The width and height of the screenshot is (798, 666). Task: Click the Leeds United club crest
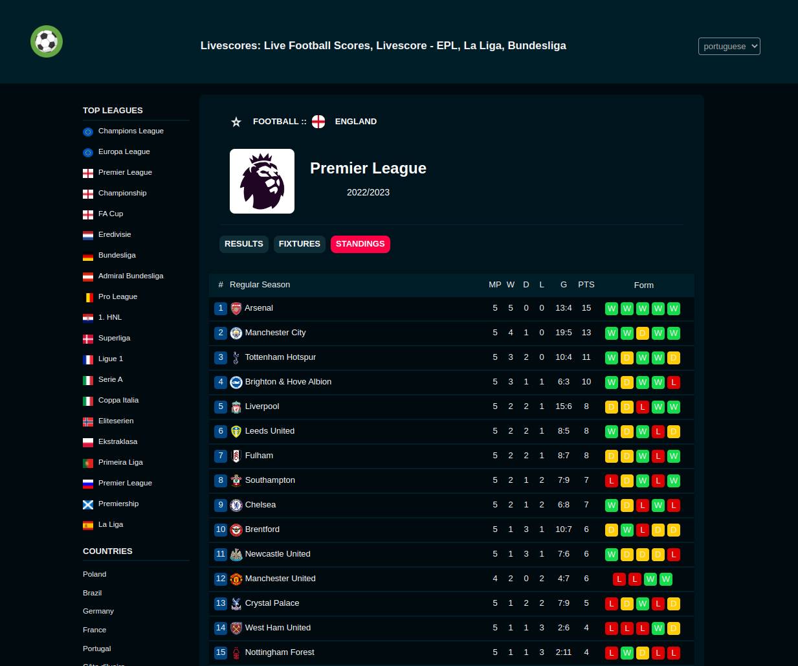[236, 431]
